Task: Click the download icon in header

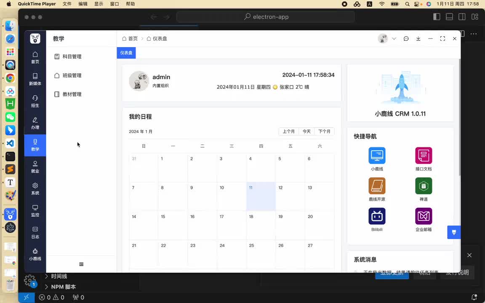Action: tap(418, 39)
